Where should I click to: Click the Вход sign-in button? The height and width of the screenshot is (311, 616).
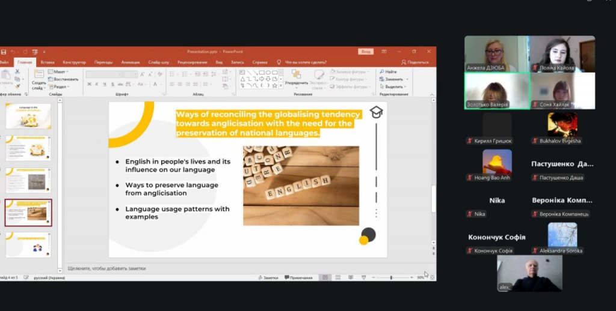(x=365, y=52)
